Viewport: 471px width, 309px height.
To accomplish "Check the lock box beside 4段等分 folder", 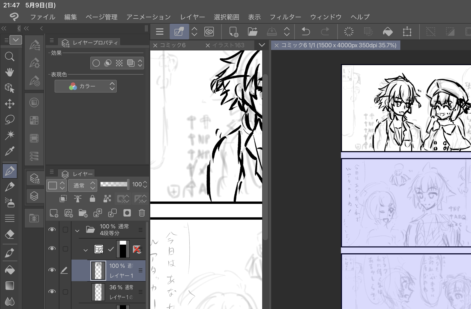I will coord(65,230).
